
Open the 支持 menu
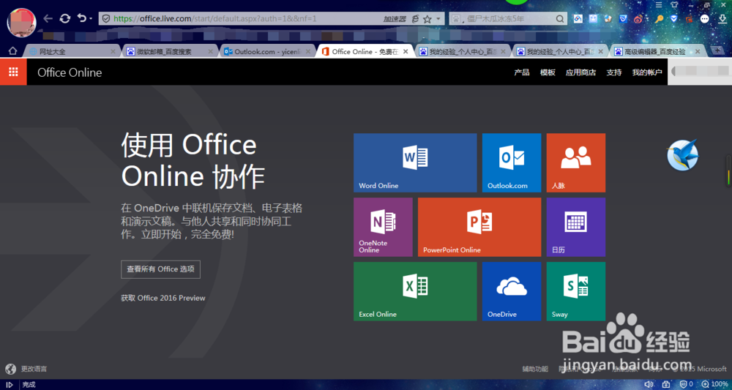pos(614,72)
